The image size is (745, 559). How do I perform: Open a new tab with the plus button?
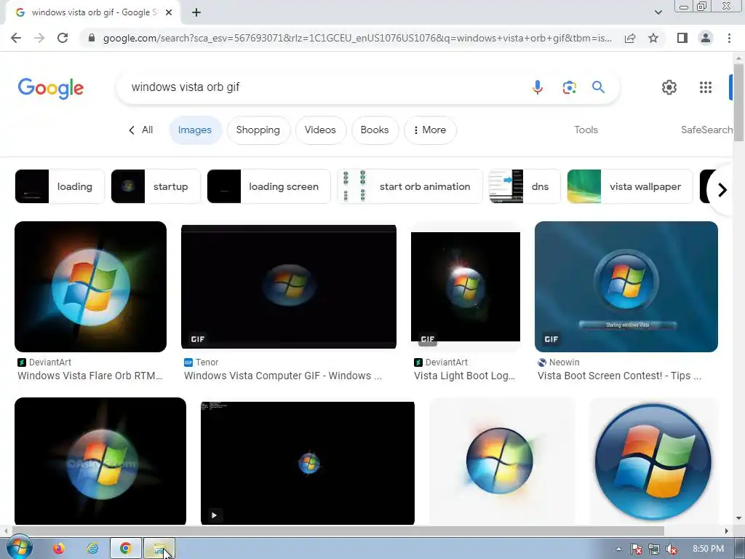coord(196,12)
